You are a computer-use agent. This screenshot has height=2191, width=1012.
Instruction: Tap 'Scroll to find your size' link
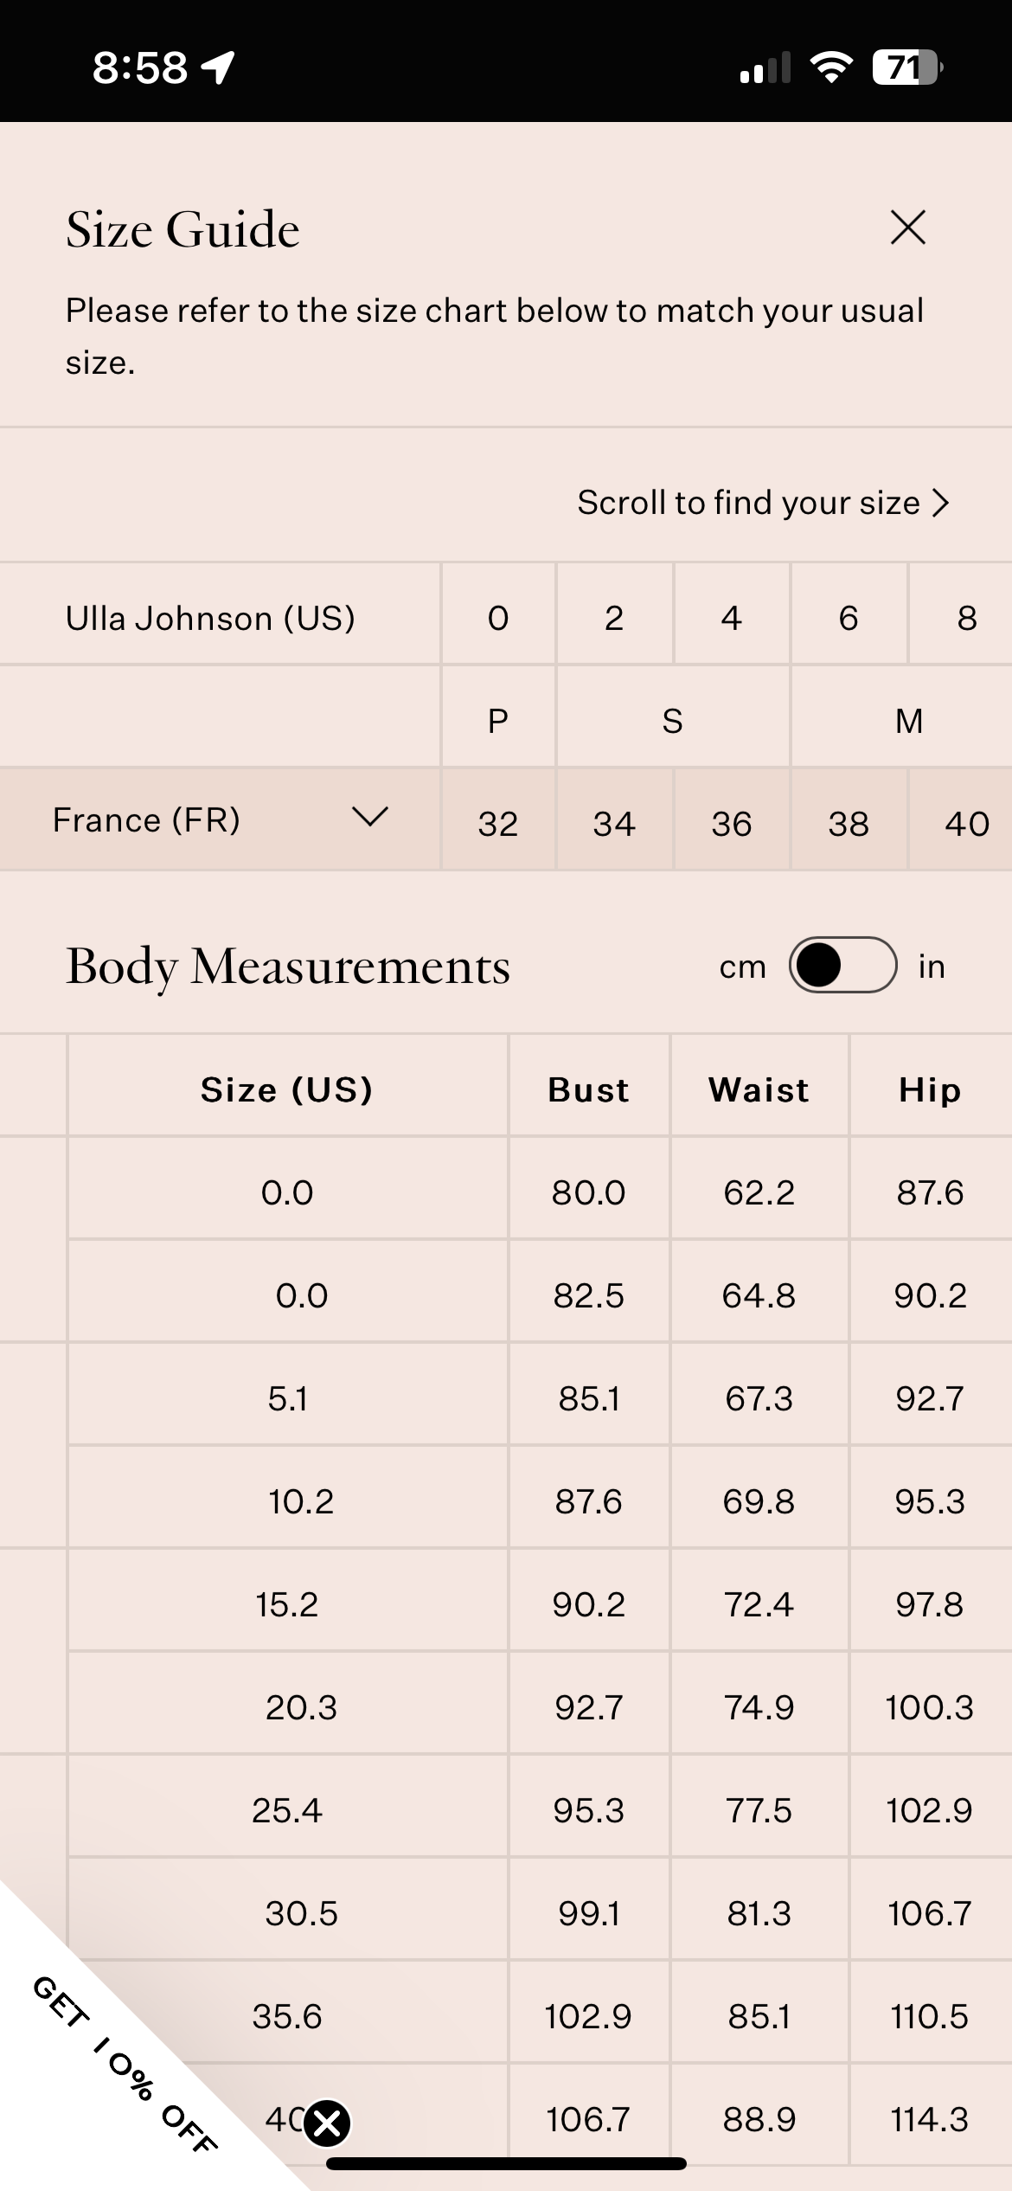[x=748, y=503]
